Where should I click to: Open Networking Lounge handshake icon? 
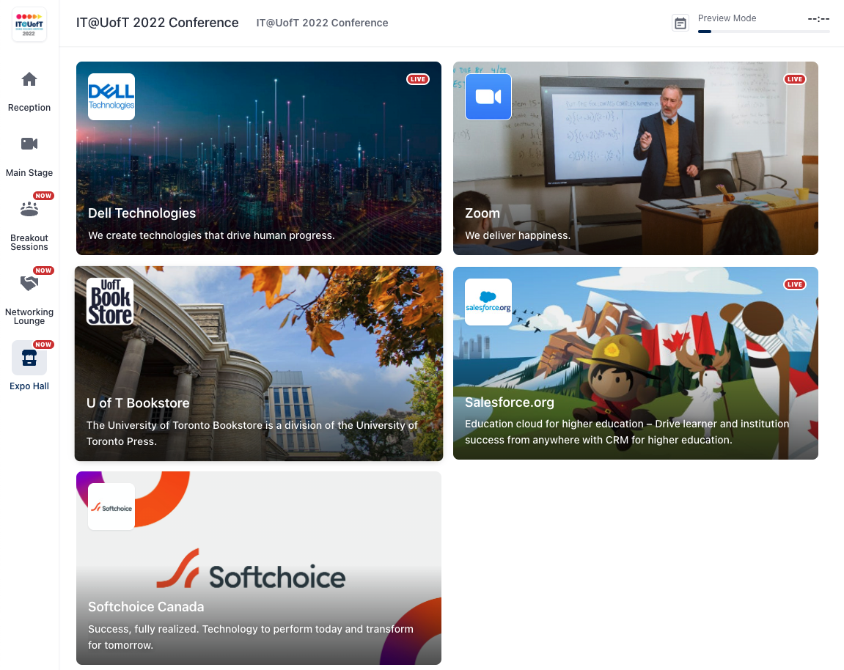tap(29, 283)
